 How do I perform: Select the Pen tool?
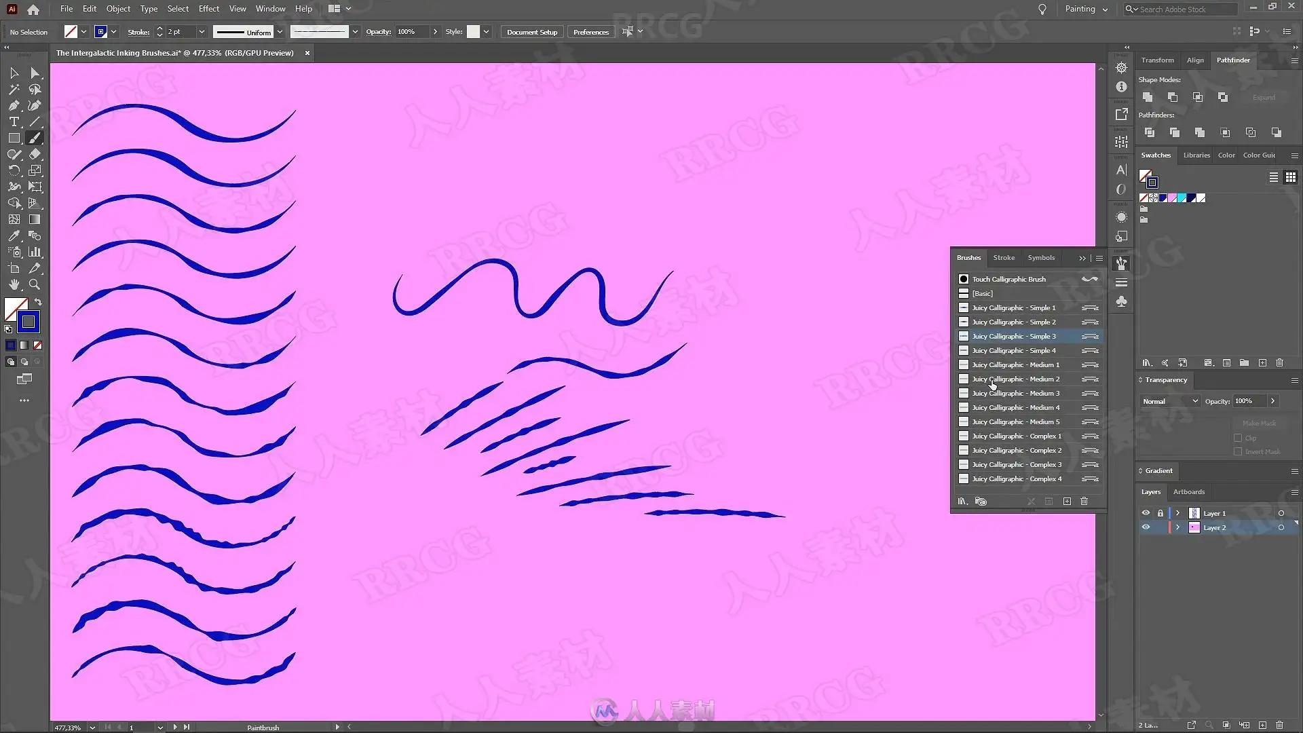(14, 105)
